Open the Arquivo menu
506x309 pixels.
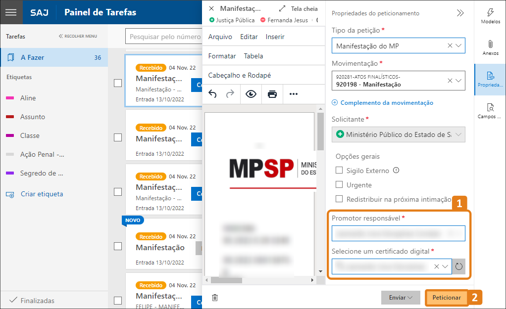point(219,37)
